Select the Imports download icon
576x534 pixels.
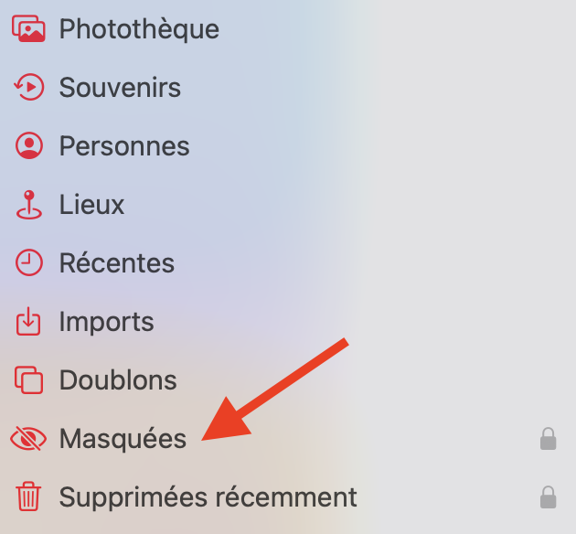[x=29, y=322]
